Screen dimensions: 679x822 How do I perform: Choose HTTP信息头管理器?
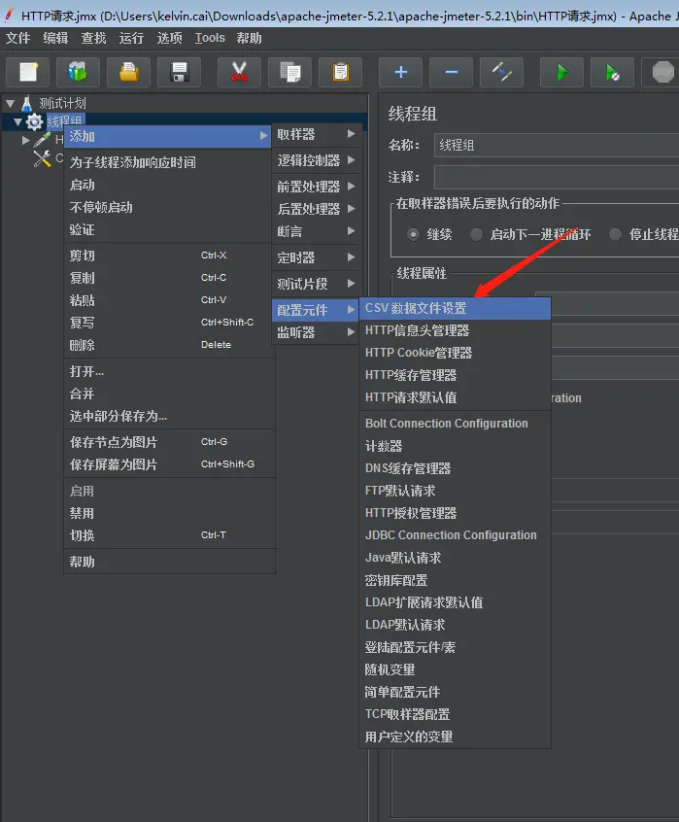tap(455, 330)
